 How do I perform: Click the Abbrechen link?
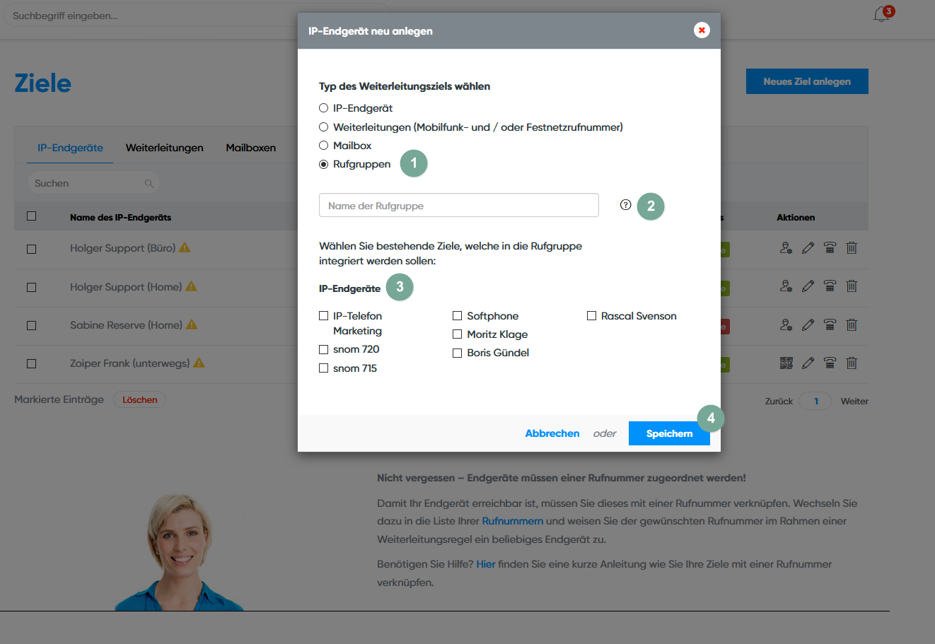[552, 433]
